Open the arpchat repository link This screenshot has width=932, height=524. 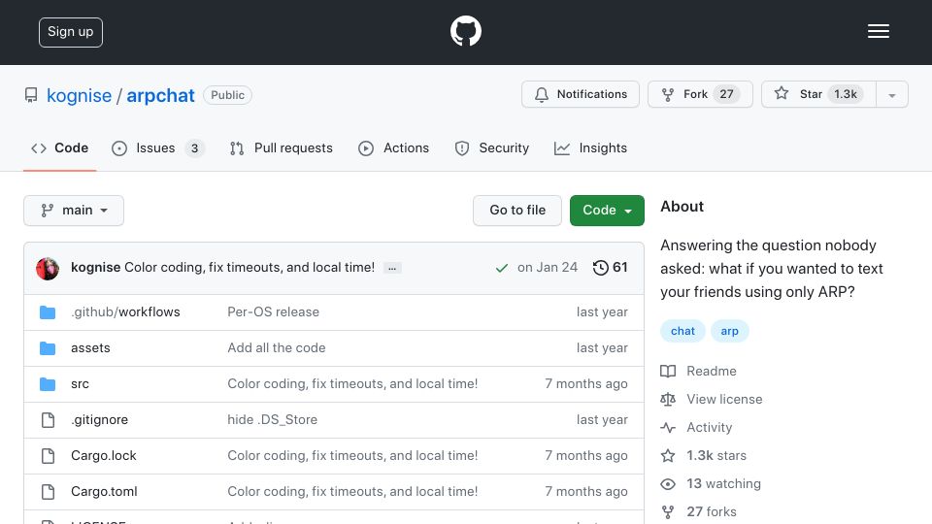(160, 96)
